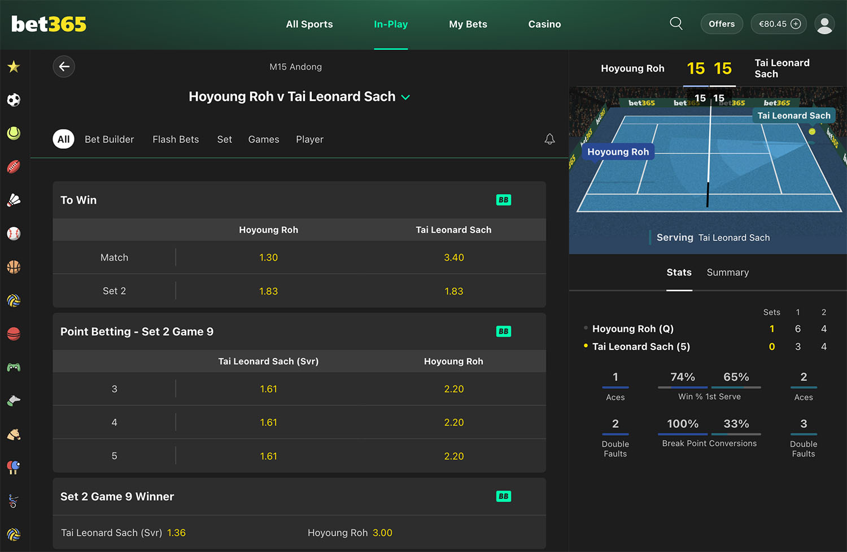Select the All markets filter
The height and width of the screenshot is (552, 847).
64,139
